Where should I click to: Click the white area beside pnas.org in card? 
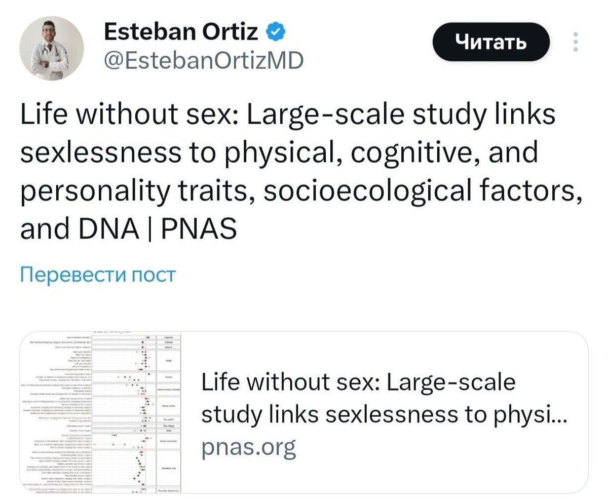[436, 448]
